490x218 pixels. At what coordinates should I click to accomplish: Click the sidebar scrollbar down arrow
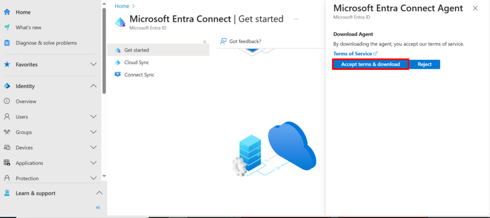click(x=104, y=176)
